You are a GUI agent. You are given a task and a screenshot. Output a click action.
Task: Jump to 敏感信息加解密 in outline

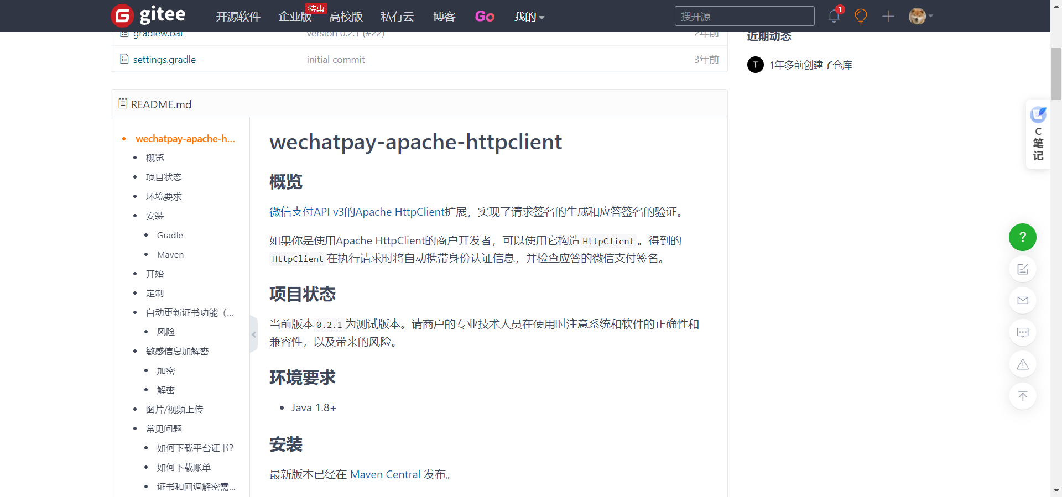pos(177,351)
